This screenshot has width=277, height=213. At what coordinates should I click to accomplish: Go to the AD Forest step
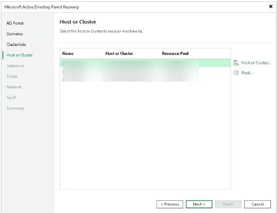click(x=15, y=23)
